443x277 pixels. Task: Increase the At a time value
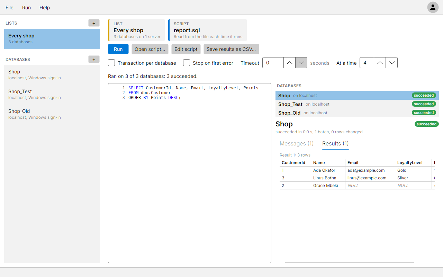380,63
